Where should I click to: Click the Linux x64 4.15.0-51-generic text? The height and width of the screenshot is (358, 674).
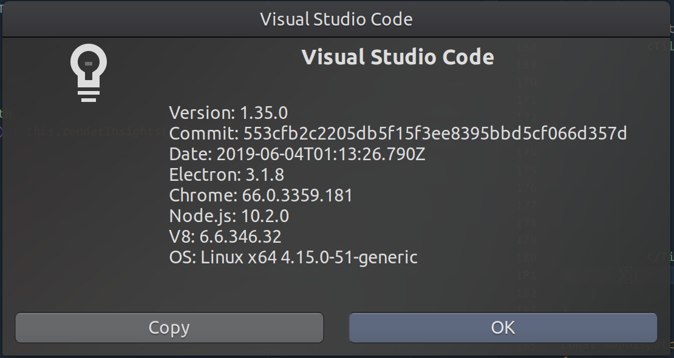point(309,257)
